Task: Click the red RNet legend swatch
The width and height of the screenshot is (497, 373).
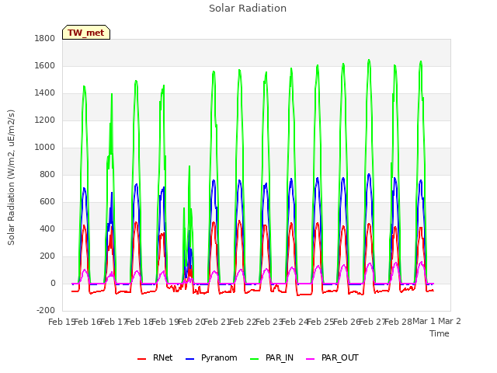Action: click(141, 359)
